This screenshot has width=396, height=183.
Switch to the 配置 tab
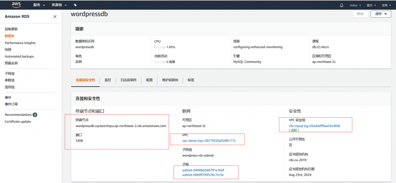coord(149,80)
